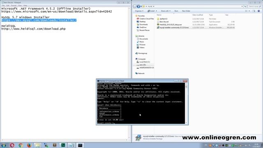This screenshot has width=263, height=148.
Task: Open Windows Start button
Action: point(4,145)
